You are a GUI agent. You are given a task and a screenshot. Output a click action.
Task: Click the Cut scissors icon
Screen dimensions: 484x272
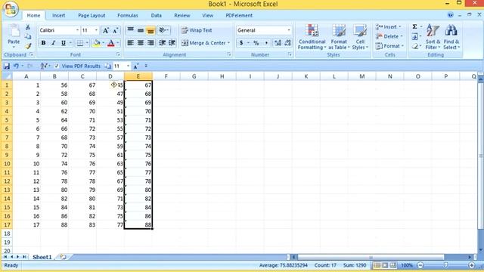pyautogui.click(x=28, y=27)
